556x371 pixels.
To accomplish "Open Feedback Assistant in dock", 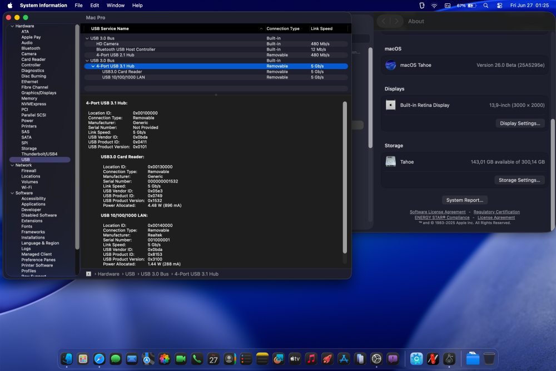I will coord(393,359).
